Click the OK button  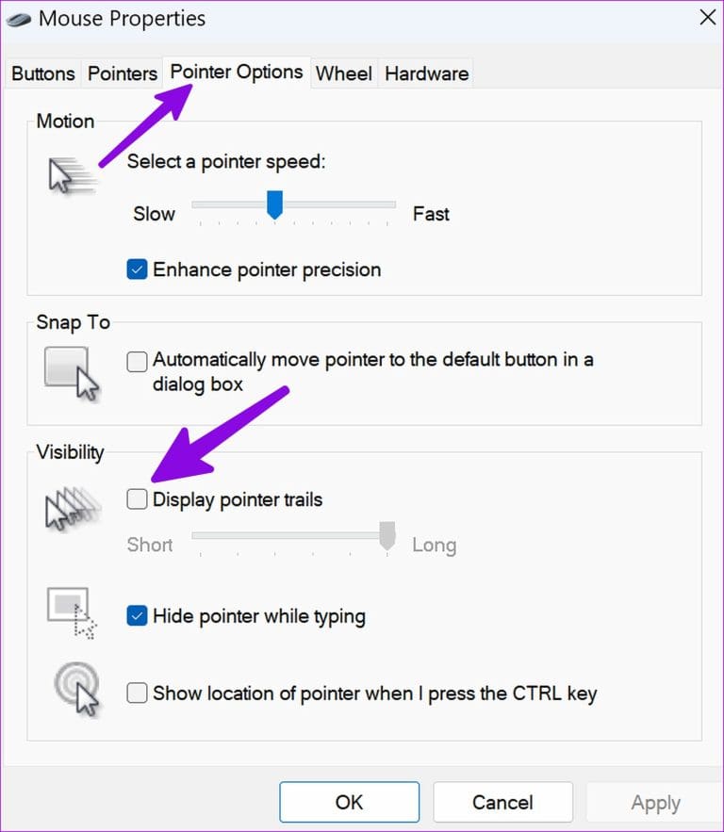(x=349, y=802)
